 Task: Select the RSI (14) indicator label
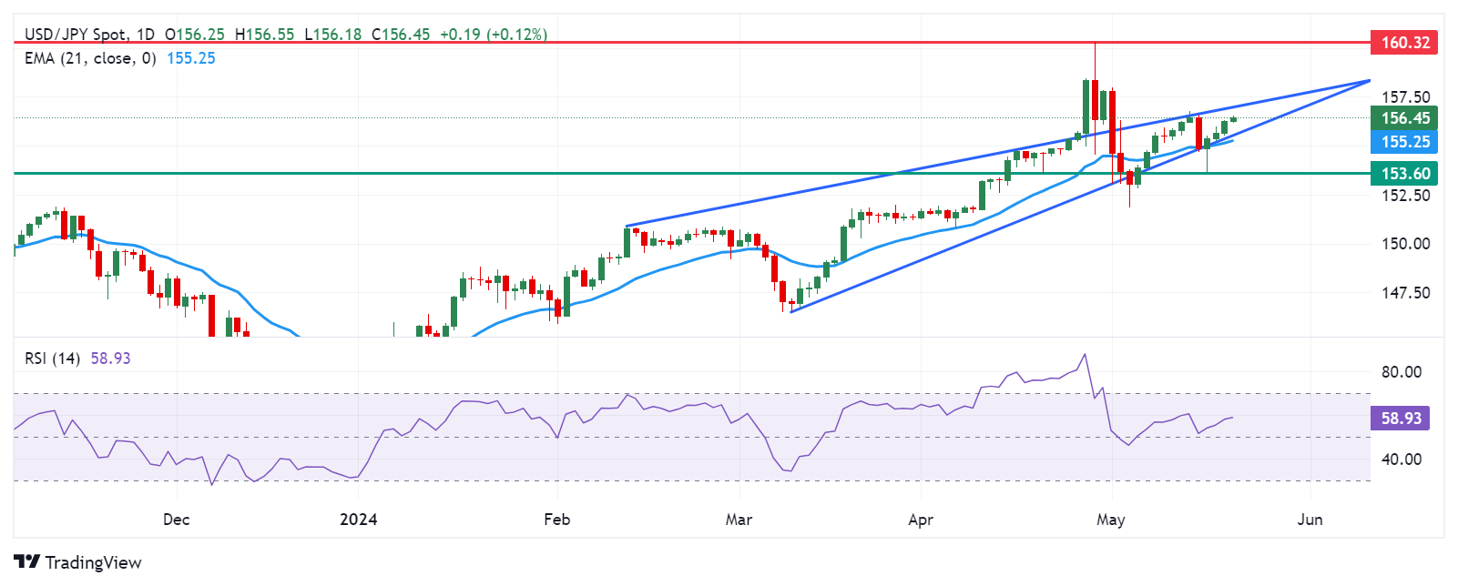tap(53, 359)
